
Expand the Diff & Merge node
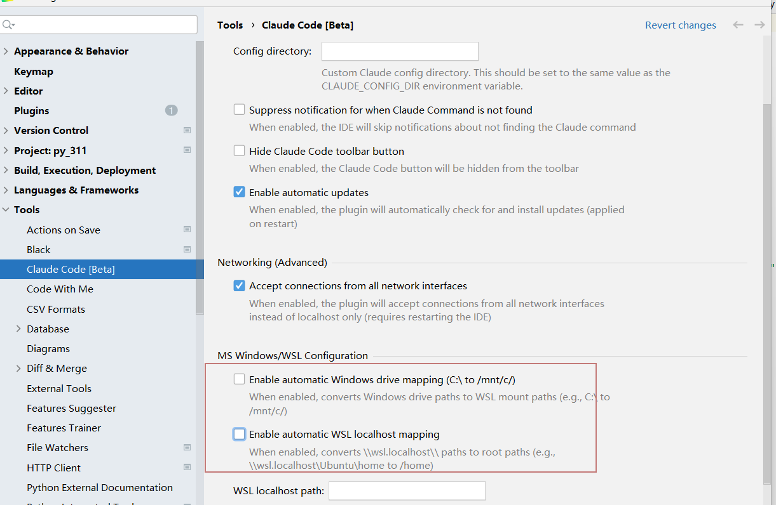18,368
